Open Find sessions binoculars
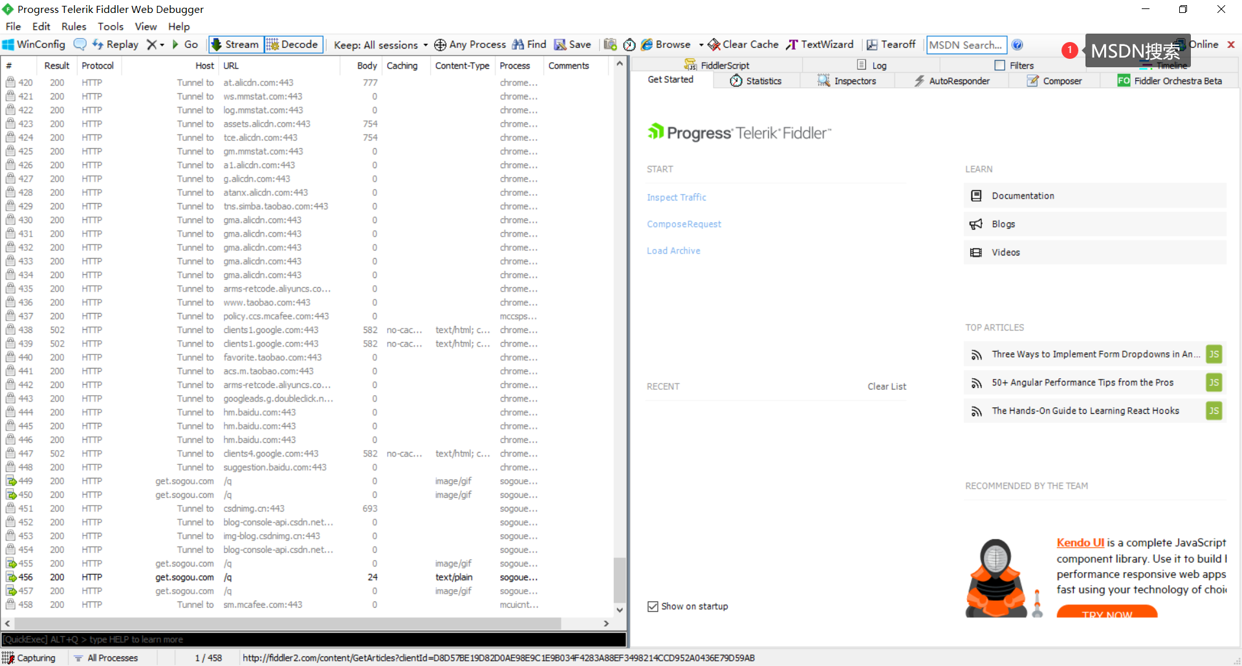The height and width of the screenshot is (666, 1242). (529, 45)
